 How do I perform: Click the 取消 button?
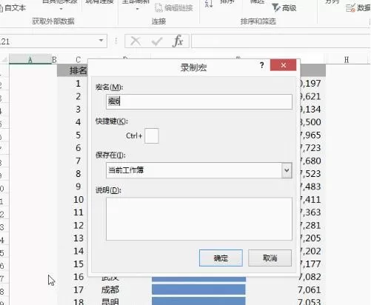click(x=270, y=258)
